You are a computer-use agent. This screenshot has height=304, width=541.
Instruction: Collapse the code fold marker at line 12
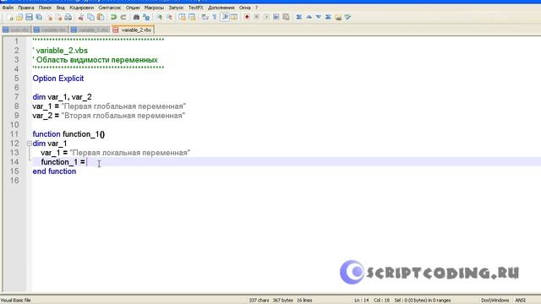30,144
